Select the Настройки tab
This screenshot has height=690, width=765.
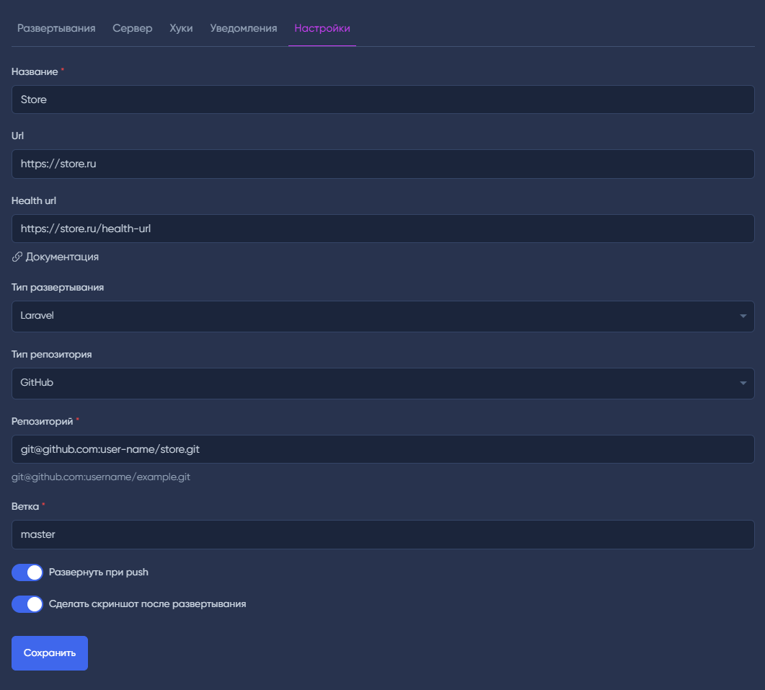tap(322, 28)
